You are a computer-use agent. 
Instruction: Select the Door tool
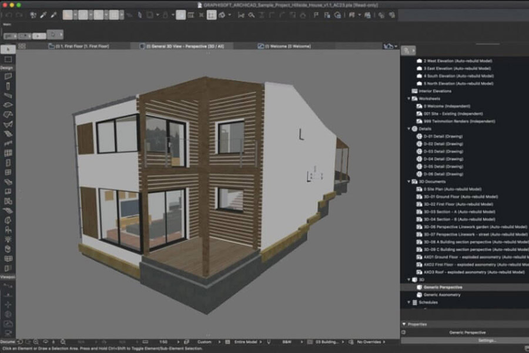click(x=8, y=163)
